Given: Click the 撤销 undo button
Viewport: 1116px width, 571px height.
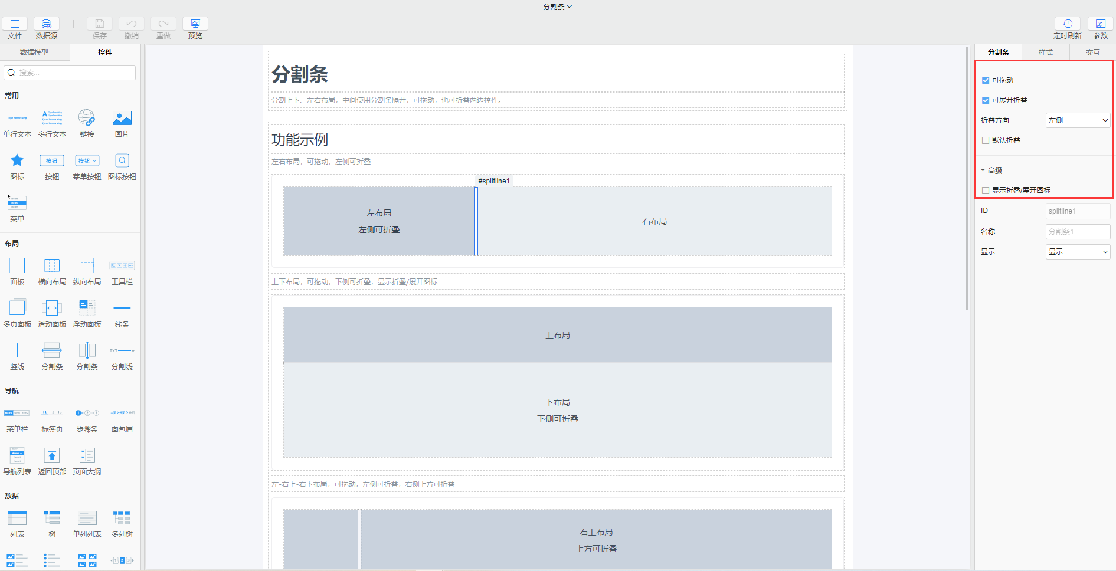Looking at the screenshot, I should coord(131,27).
